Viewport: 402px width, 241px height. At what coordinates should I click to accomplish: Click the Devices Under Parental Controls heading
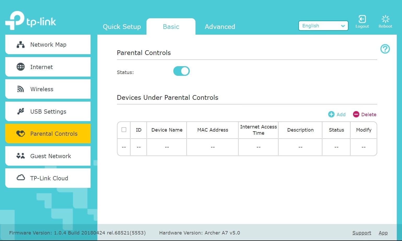point(167,97)
